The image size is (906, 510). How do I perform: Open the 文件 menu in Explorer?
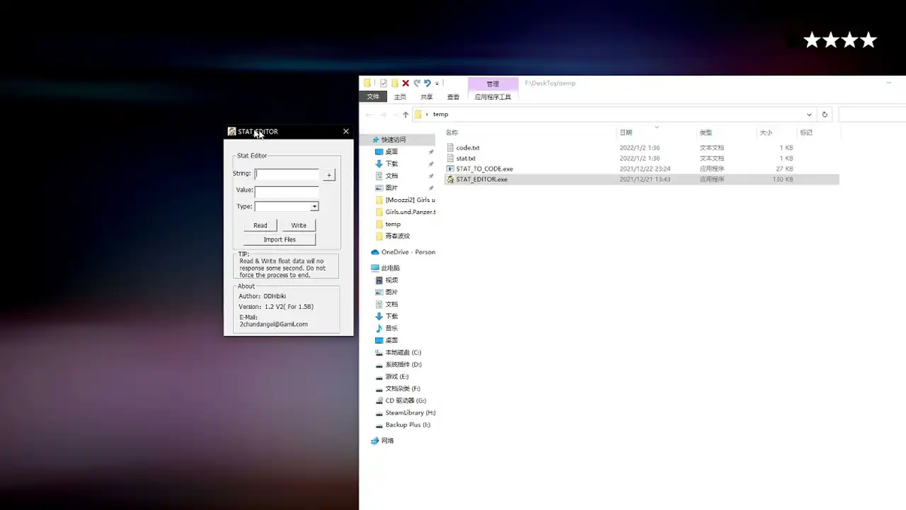click(x=373, y=97)
